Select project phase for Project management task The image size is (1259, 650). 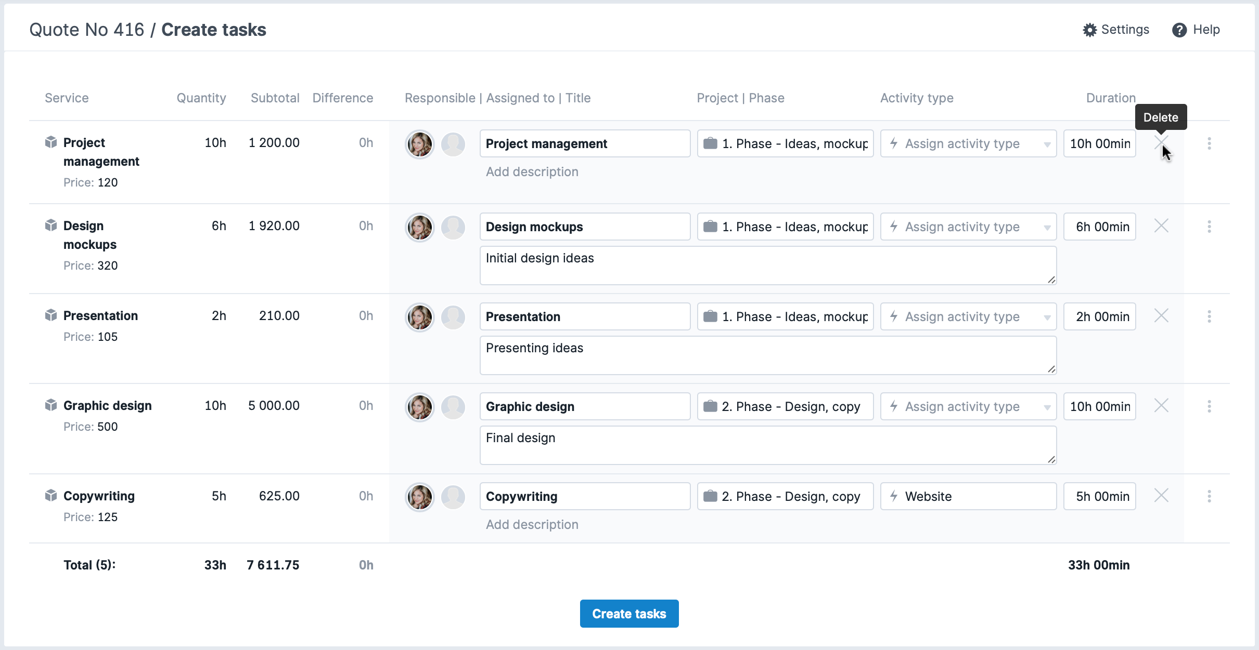pyautogui.click(x=785, y=143)
